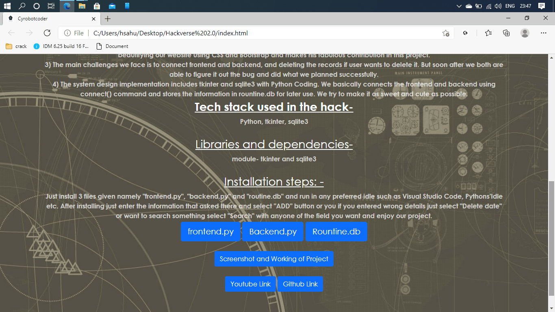Viewport: 555px width, 312px height.
Task: Open Cortana circle icon
Action: pos(37,6)
